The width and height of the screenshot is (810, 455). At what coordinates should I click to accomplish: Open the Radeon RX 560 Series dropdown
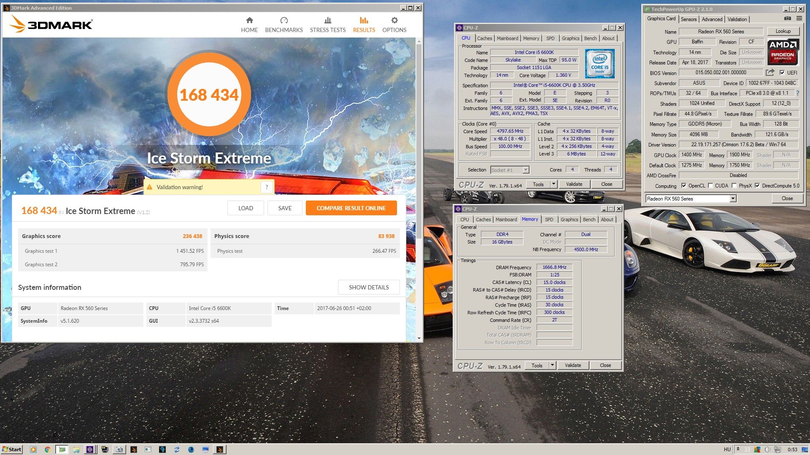coord(733,199)
